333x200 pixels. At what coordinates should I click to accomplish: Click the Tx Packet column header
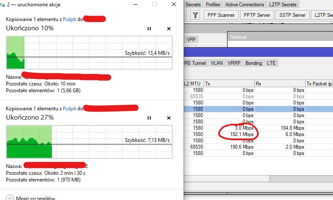click(319, 84)
